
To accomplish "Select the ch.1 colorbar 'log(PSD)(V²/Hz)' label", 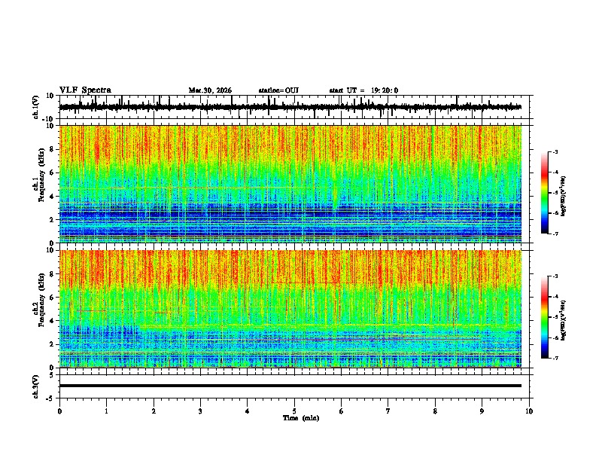I will [x=563, y=197].
